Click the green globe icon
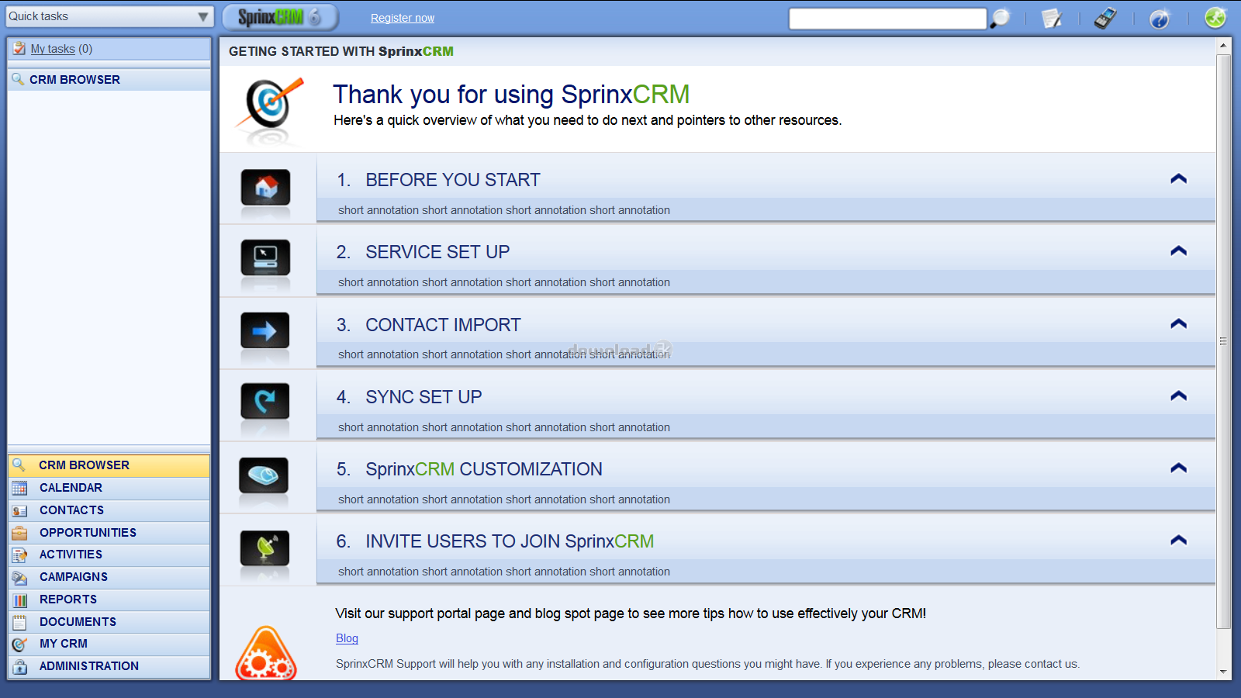1241x698 pixels. 1215,17
